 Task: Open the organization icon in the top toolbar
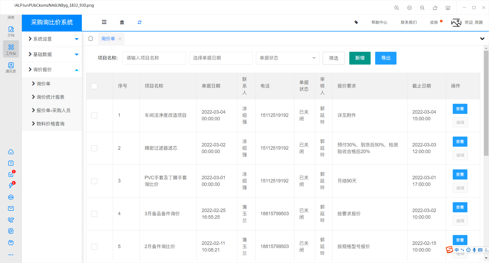(x=122, y=22)
